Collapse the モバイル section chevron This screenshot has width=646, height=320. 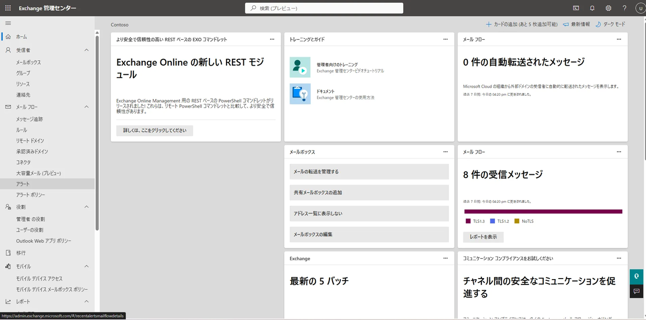click(87, 267)
